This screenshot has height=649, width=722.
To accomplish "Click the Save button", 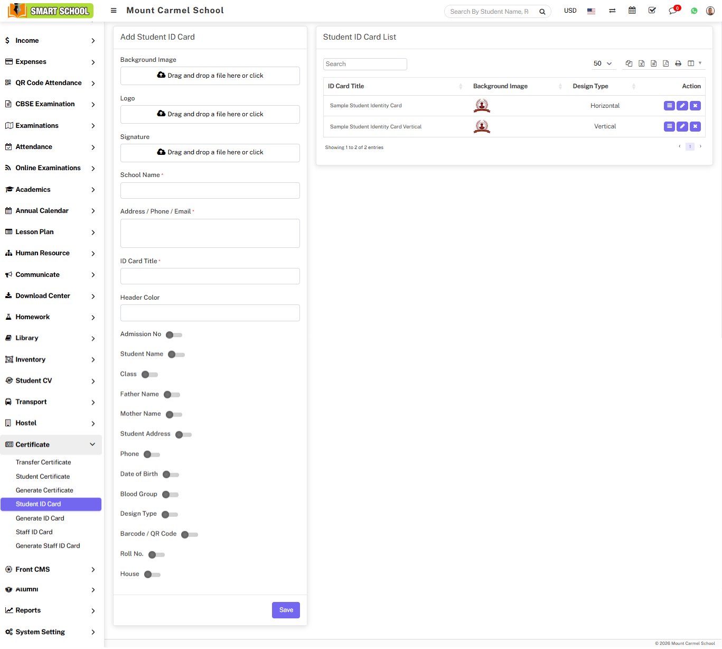I will click(x=286, y=610).
